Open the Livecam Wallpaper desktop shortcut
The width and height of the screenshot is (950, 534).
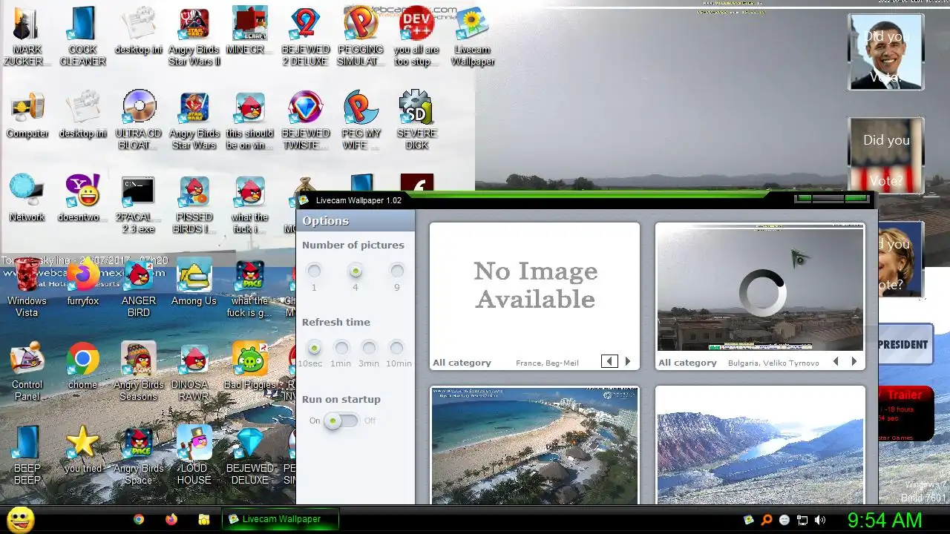tap(472, 36)
